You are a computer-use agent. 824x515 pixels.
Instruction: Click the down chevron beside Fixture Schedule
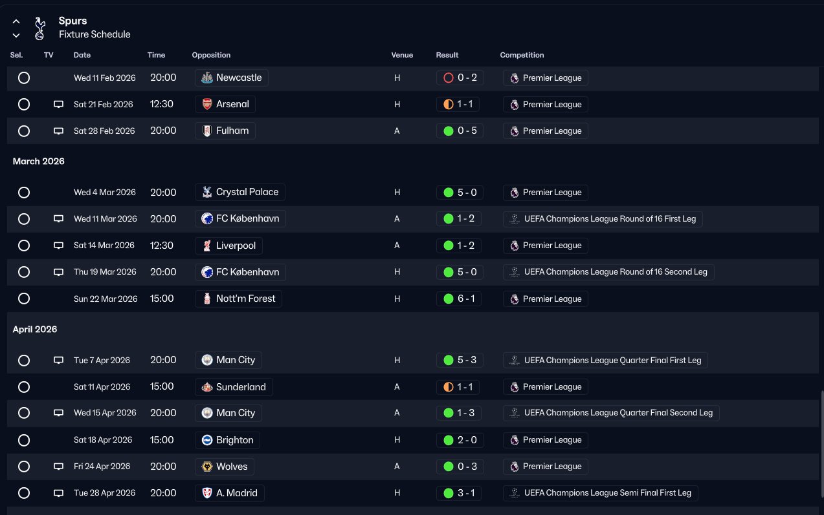coord(16,35)
